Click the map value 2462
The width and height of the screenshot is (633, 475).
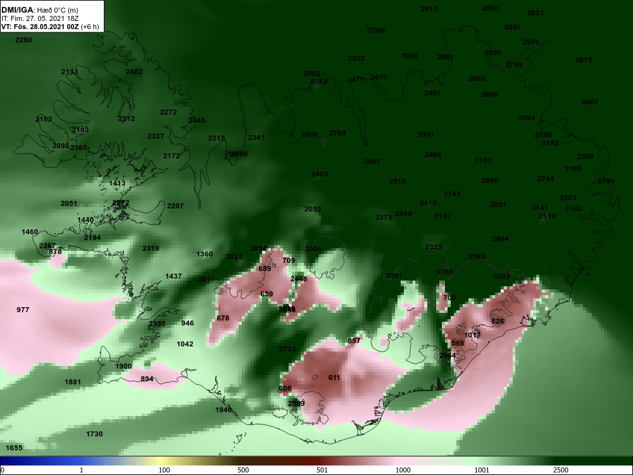[x=134, y=72]
